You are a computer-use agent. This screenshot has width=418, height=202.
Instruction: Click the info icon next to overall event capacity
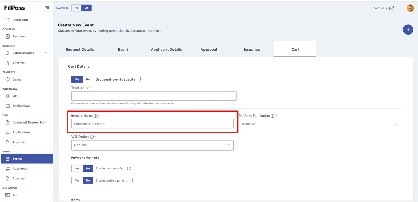[141, 79]
